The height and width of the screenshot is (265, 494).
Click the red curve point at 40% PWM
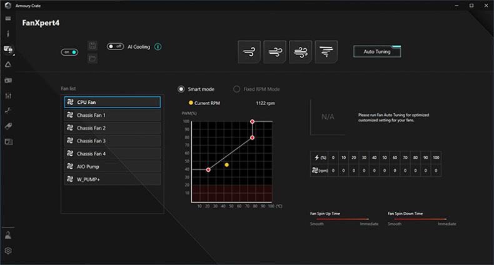pos(208,169)
